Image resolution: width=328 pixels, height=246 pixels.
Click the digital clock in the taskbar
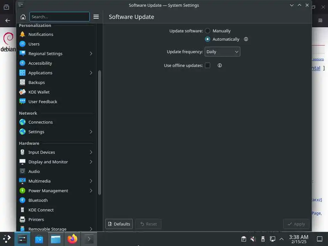pos(299,239)
